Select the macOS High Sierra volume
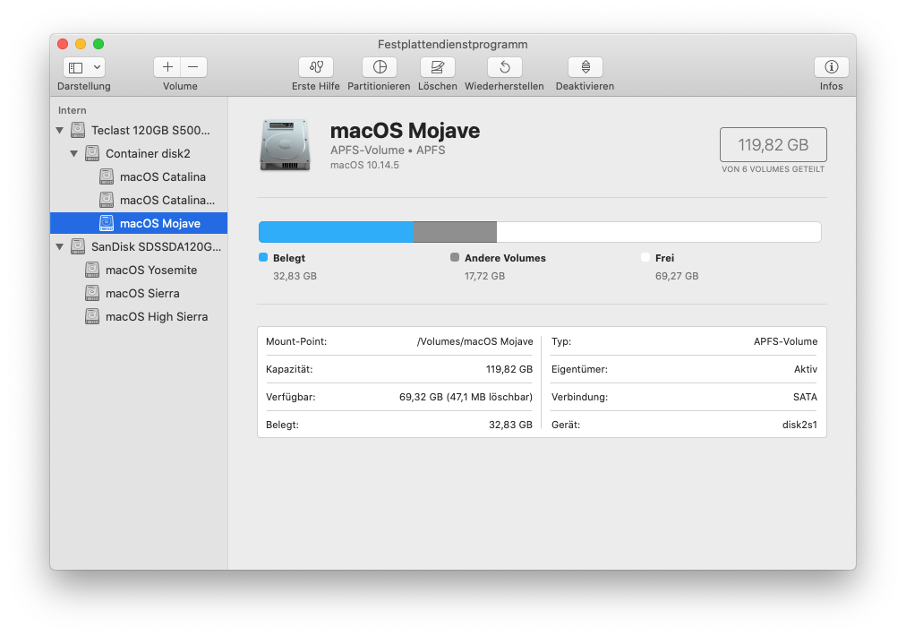The width and height of the screenshot is (906, 636). coord(139,316)
